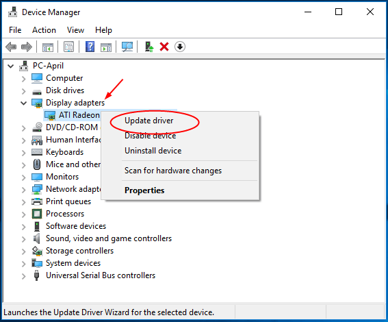Click the Disable device down-arrow toolbar icon
Image resolution: width=388 pixels, height=322 pixels.
tap(180, 47)
